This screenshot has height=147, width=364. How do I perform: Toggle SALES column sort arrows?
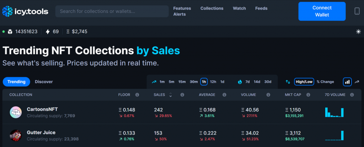click(170, 95)
